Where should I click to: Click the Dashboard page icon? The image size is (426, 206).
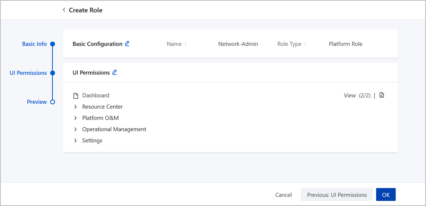[76, 96]
